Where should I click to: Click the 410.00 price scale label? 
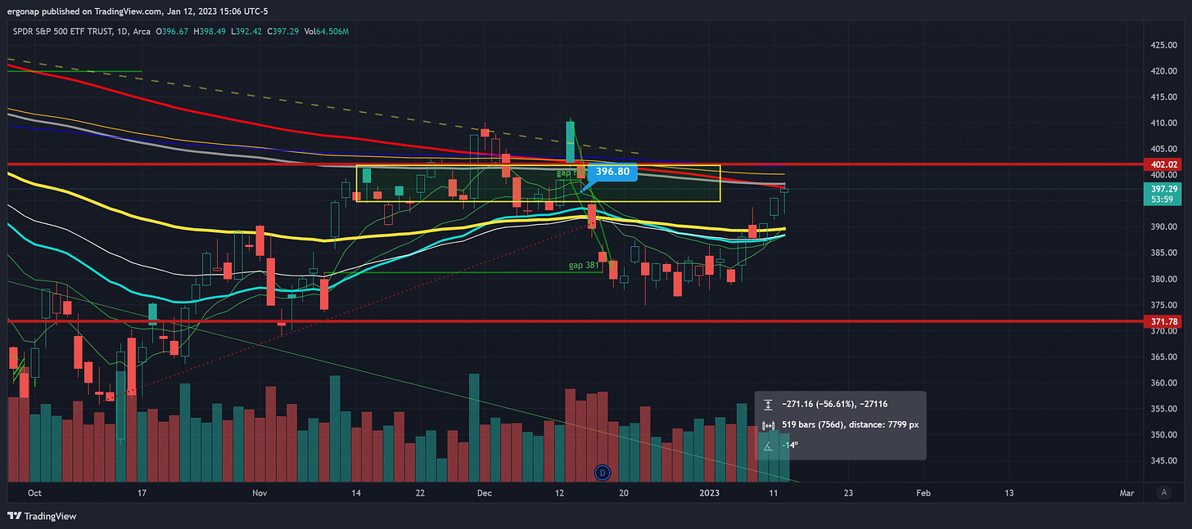click(1163, 123)
